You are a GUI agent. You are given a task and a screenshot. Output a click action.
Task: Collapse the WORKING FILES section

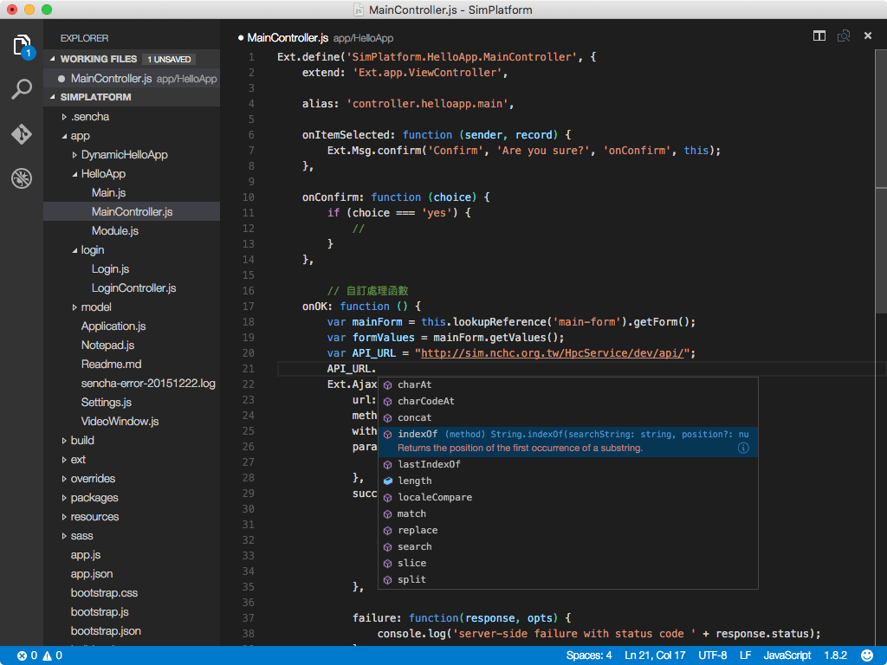[98, 59]
